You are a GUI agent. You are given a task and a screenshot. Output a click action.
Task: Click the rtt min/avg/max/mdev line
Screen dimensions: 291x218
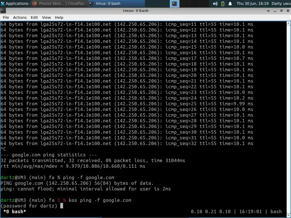tap(73, 166)
